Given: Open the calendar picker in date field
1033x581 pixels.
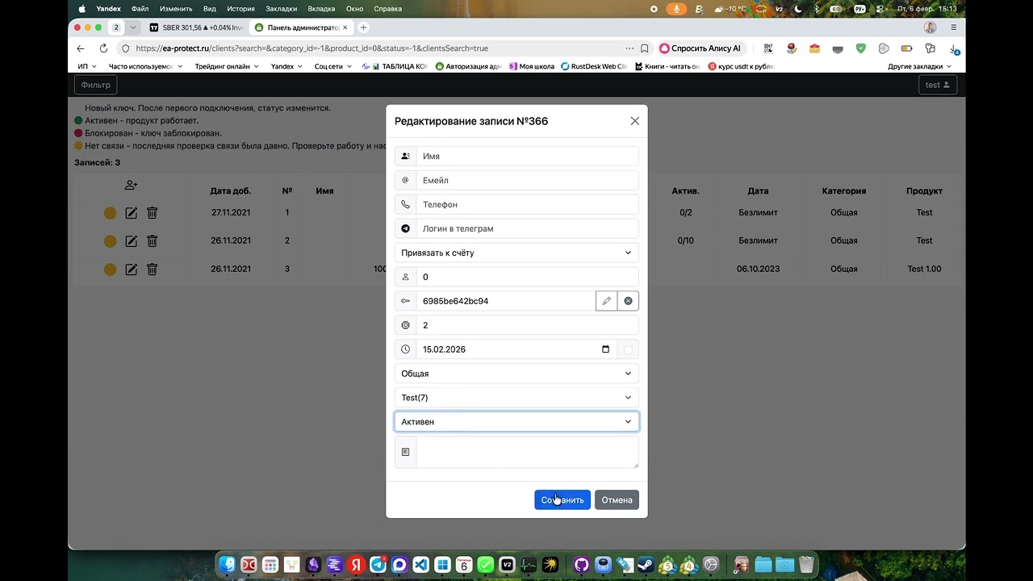Looking at the screenshot, I should pos(606,349).
